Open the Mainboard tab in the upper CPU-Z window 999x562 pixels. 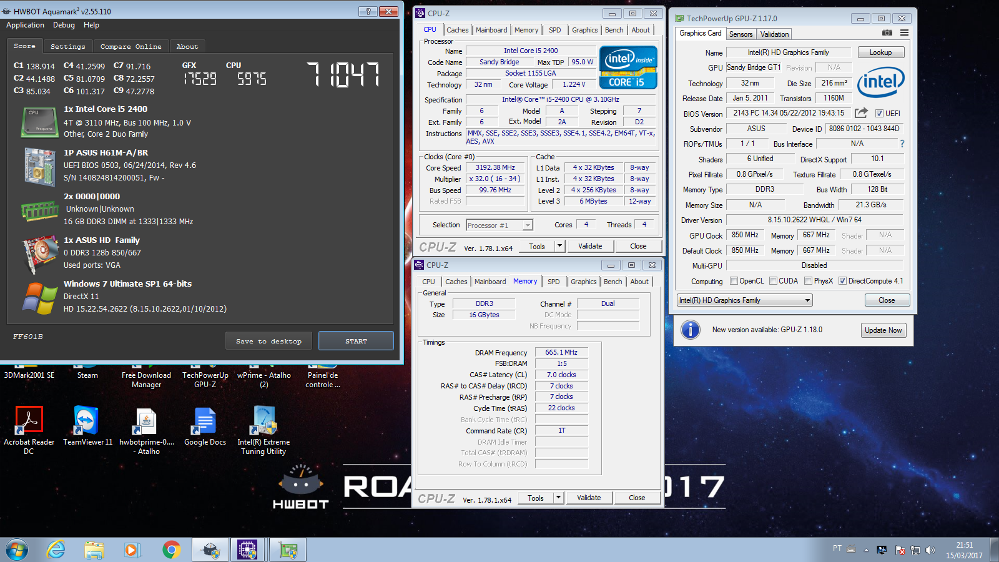point(491,30)
